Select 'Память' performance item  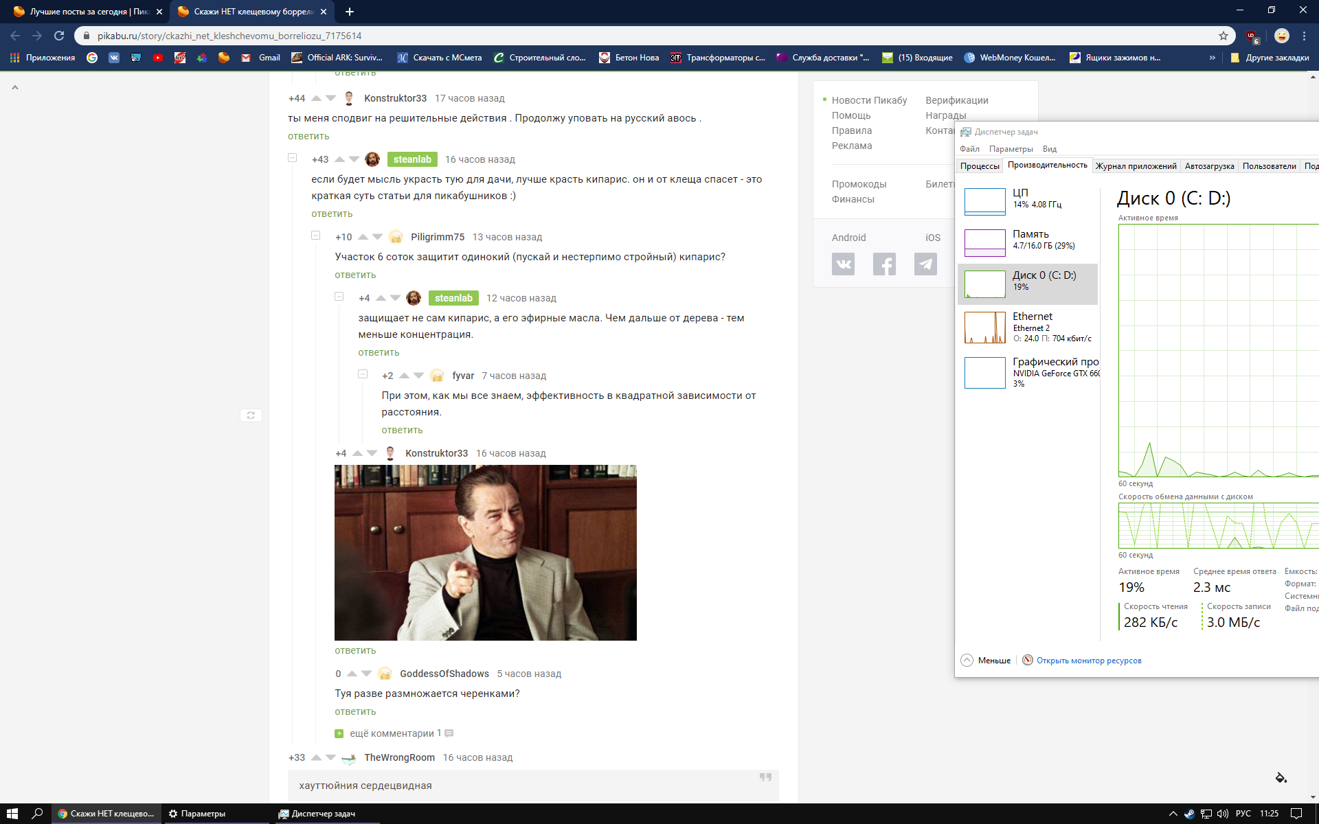1028,243
